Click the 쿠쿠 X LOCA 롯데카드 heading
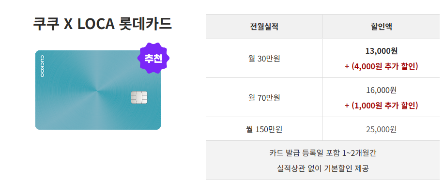 (x=102, y=24)
